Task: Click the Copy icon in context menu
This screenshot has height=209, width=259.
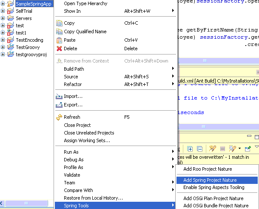Action: 59,23
